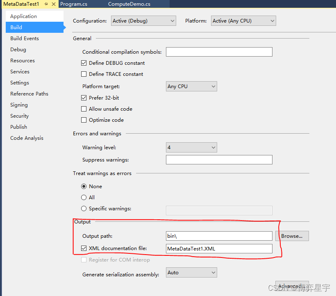This screenshot has width=336, height=296.
Task: Expand the Warning level dropdown
Action: coord(191,148)
